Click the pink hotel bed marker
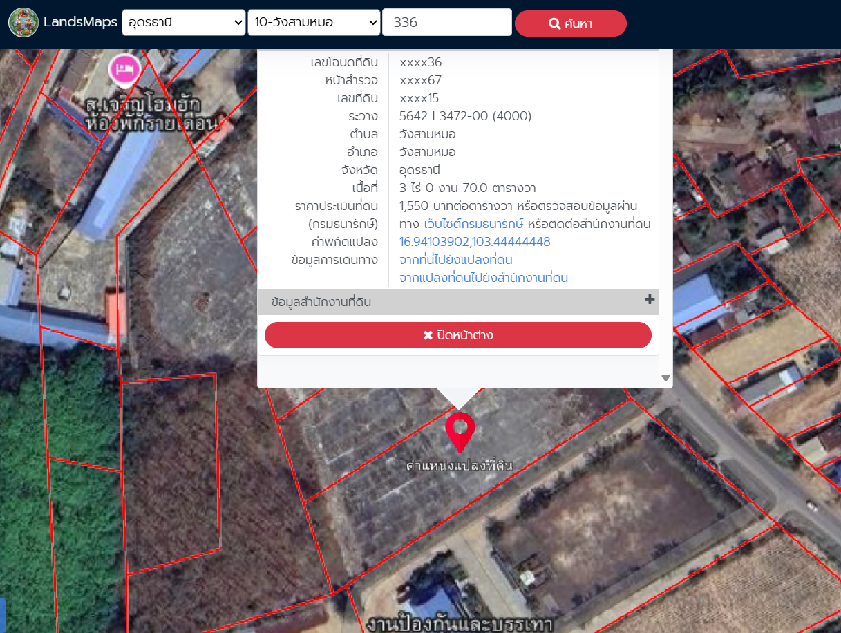The width and height of the screenshot is (841, 633). (125, 68)
